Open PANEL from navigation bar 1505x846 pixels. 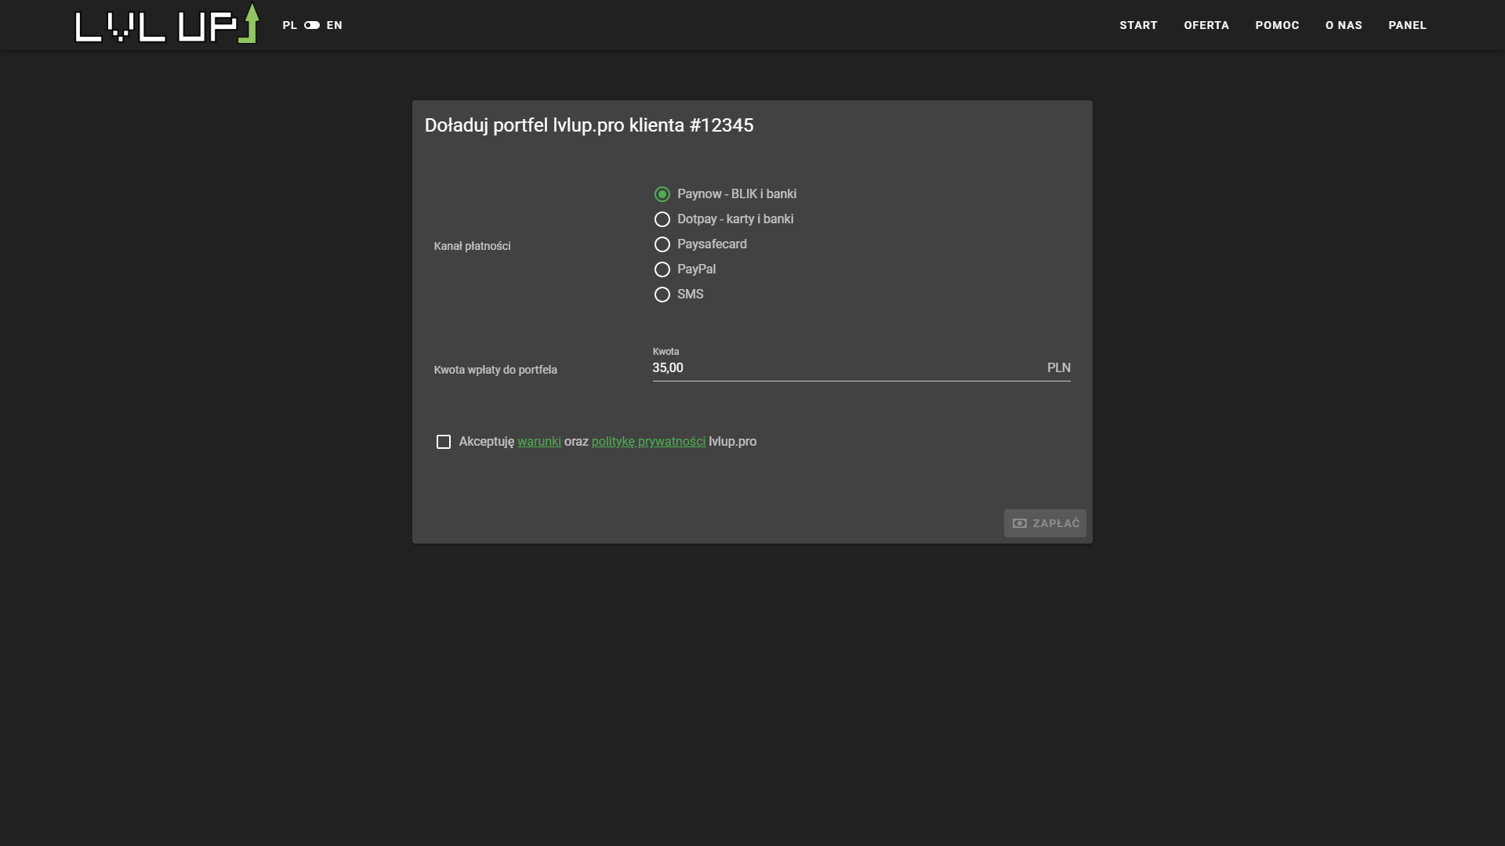1407,25
